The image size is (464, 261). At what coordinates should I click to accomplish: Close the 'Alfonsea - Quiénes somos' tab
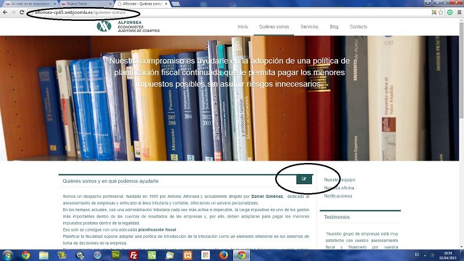(166, 4)
